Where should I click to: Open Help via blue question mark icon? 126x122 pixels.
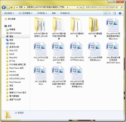120,13
